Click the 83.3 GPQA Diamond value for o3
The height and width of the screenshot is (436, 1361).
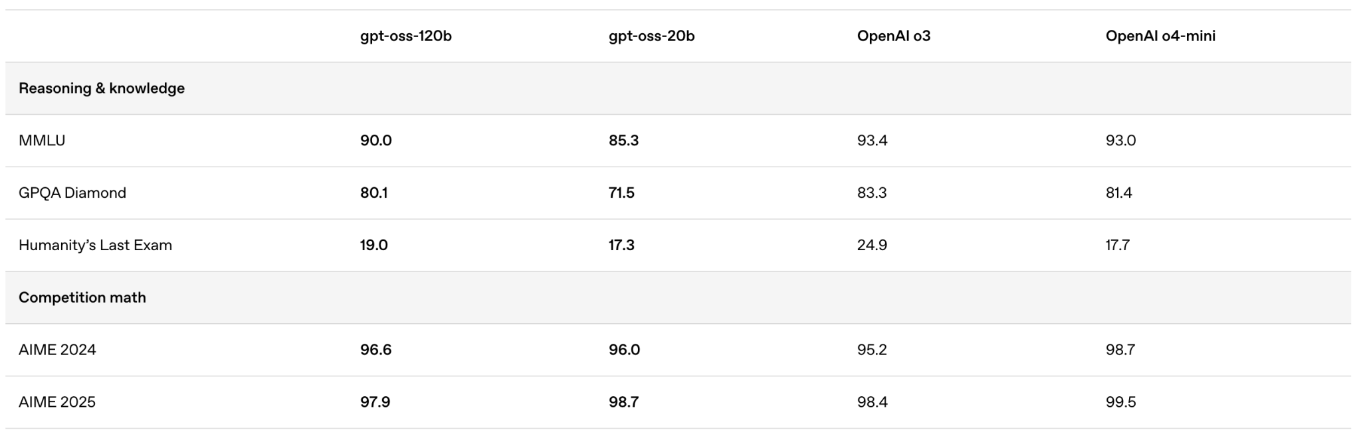pyautogui.click(x=872, y=192)
